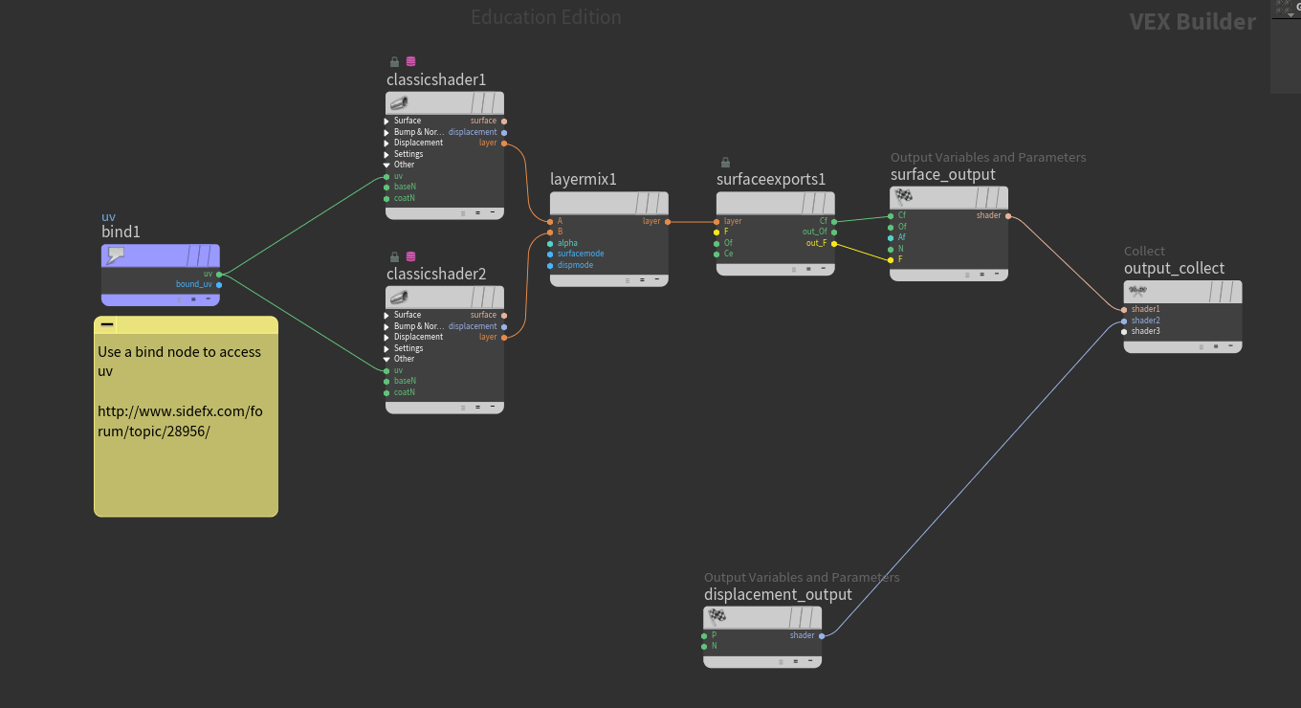This screenshot has height=708, width=1301.
Task: Click the classicshader2 node icon
Action: click(399, 298)
